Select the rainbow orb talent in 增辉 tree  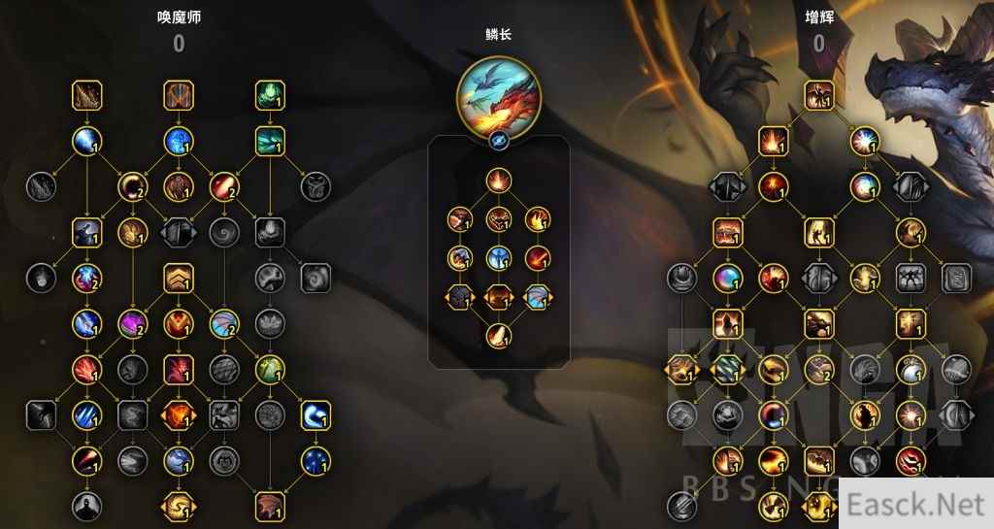click(728, 279)
